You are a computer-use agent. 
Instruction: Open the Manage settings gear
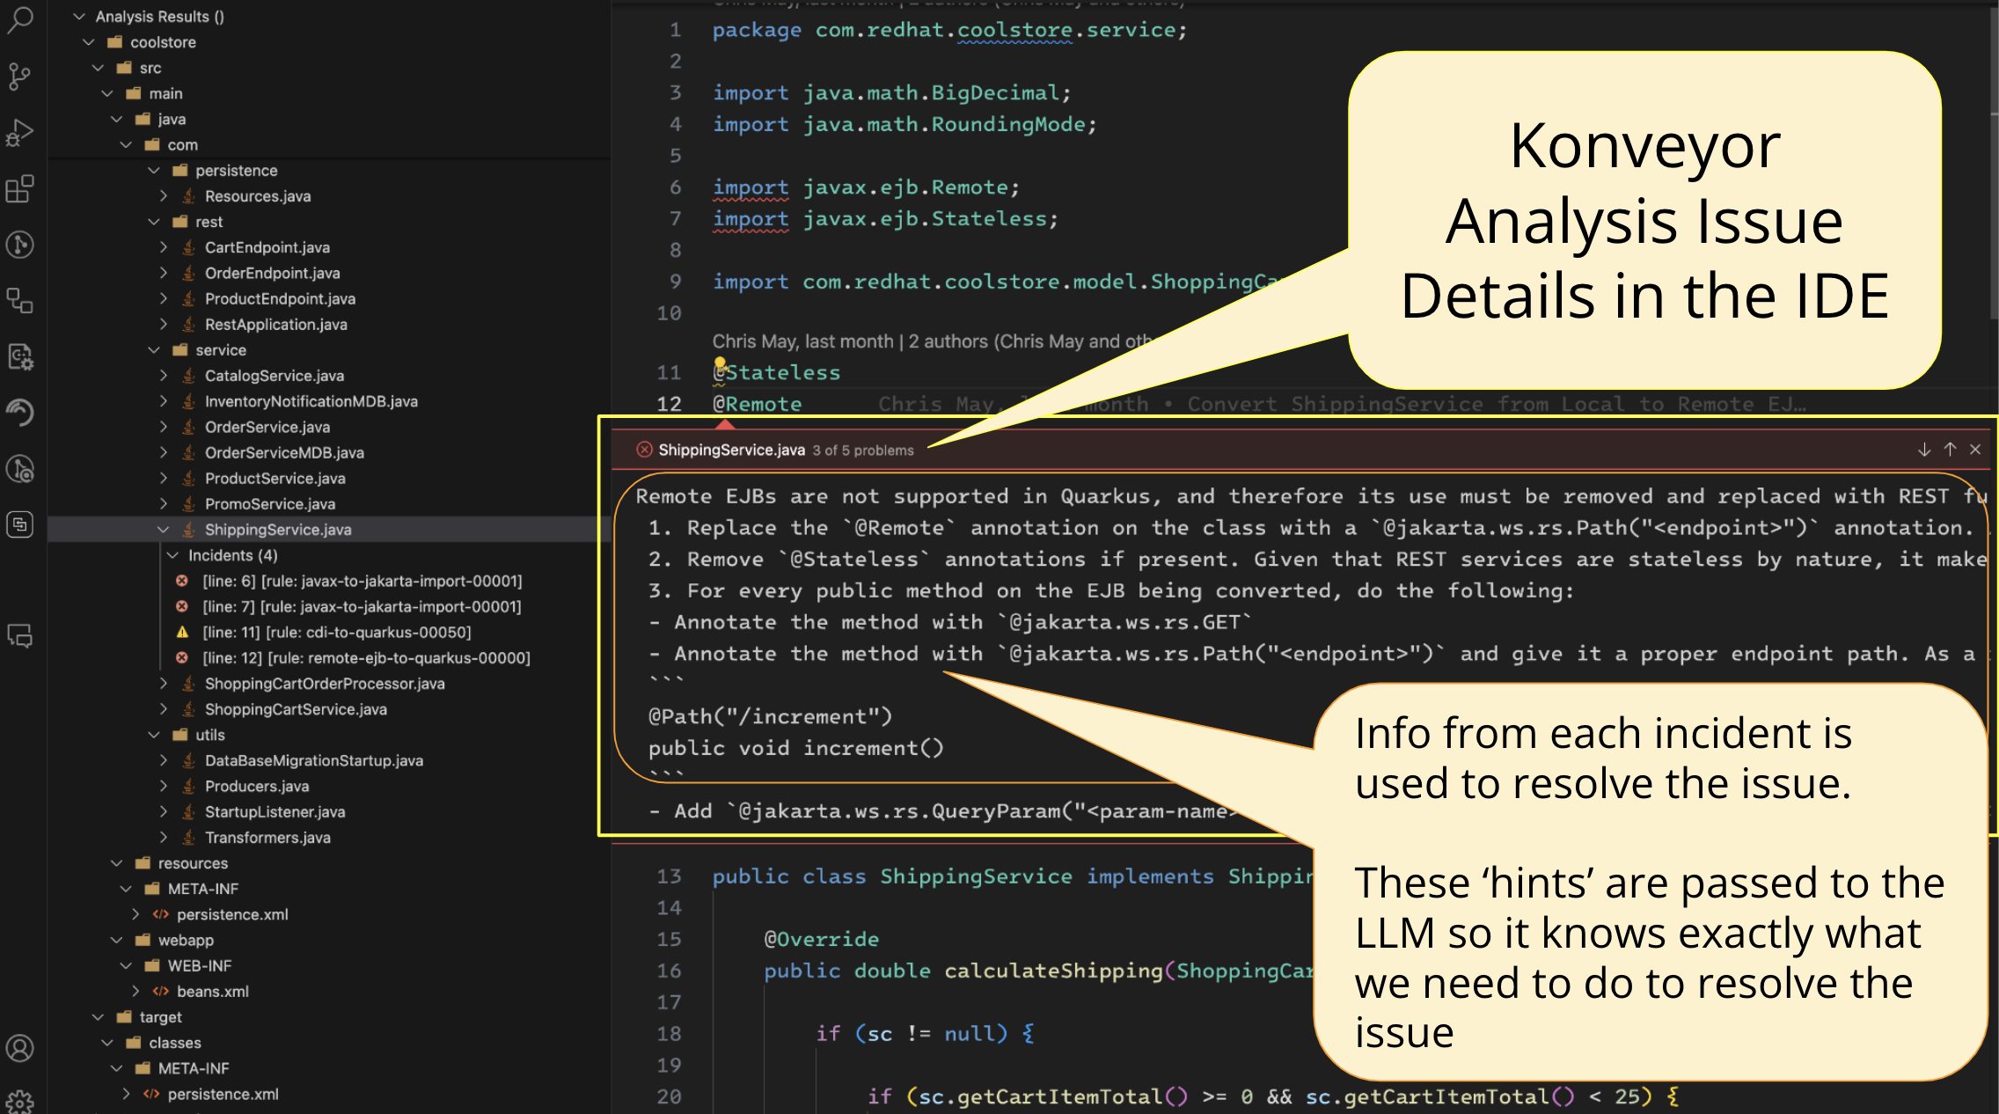coord(19,1102)
